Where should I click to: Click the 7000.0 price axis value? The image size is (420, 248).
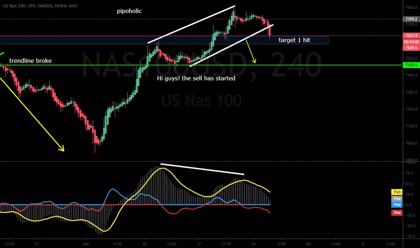tap(411, 143)
